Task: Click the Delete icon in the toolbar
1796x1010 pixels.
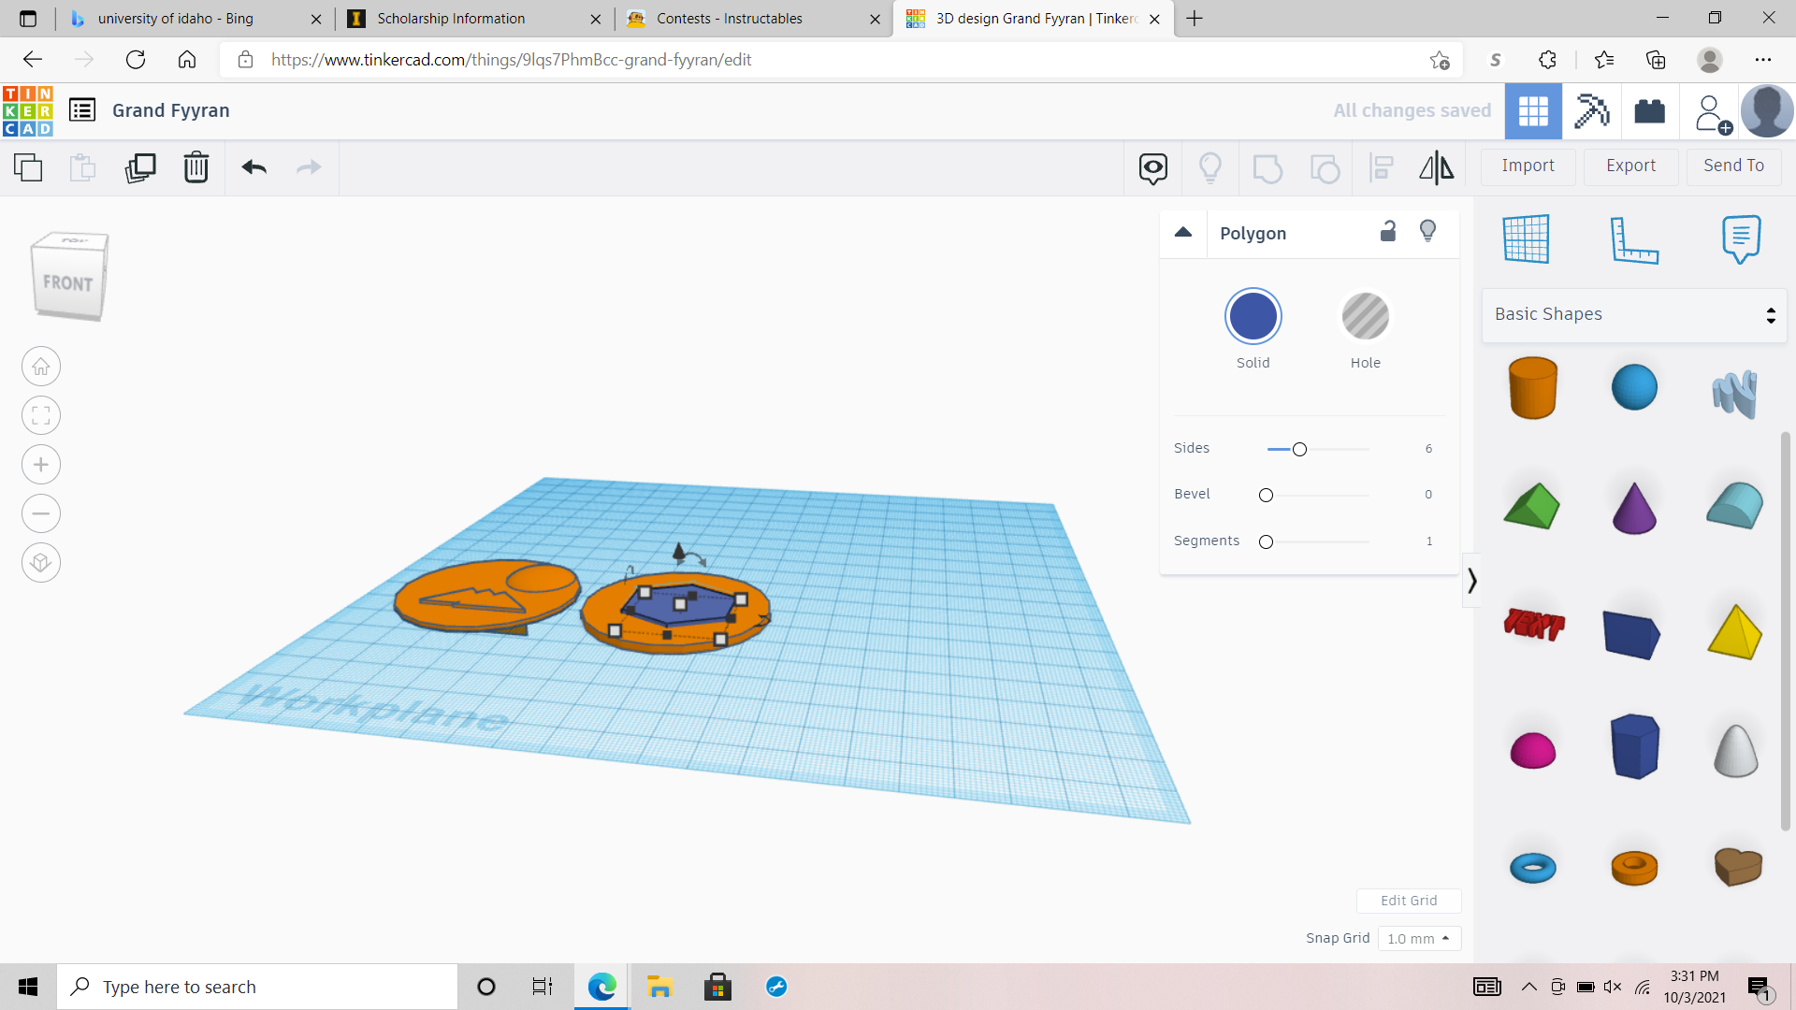Action: click(x=196, y=167)
